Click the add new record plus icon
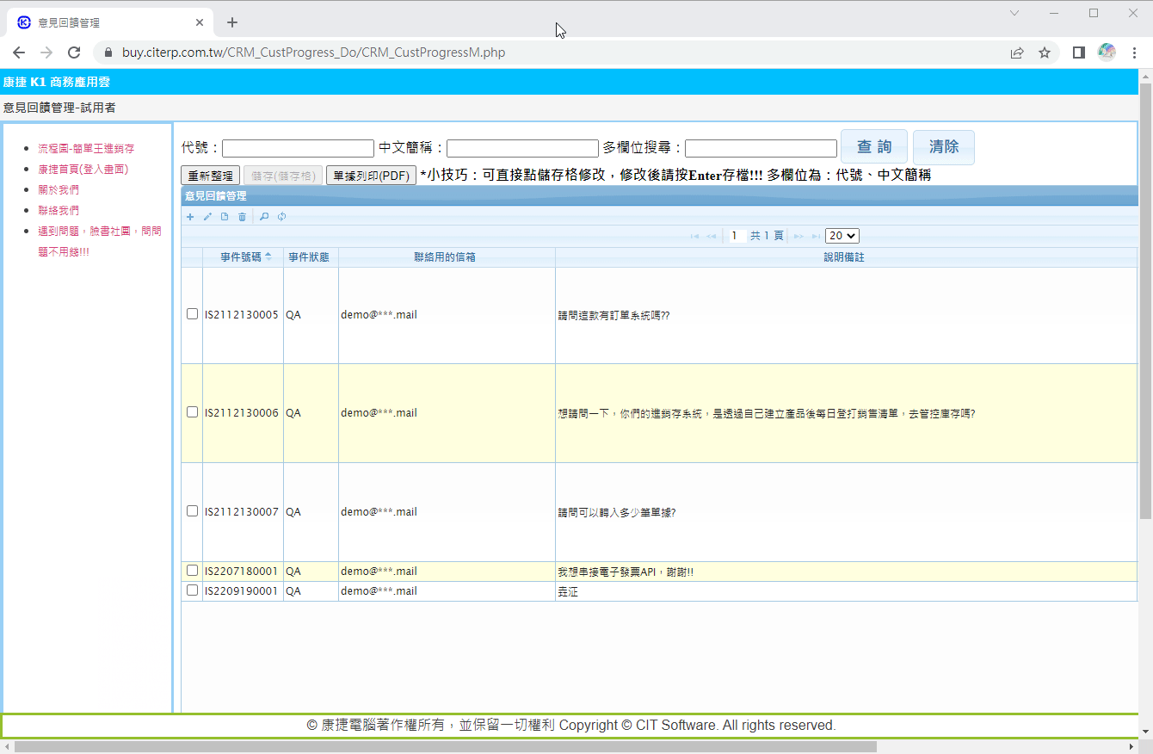Screen dimensions: 1153x754 pyautogui.click(x=190, y=217)
